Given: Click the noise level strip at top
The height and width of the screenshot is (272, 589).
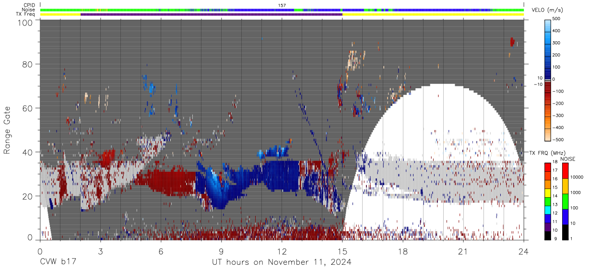Looking at the screenshot, I should pos(282,10).
